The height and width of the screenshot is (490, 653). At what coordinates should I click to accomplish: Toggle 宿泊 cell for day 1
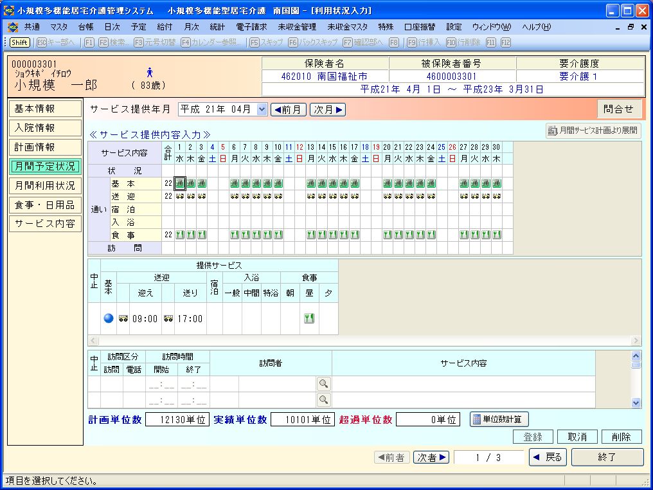(x=180, y=209)
